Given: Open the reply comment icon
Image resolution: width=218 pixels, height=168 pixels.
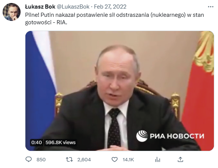Looking at the screenshot, I should click(29, 159).
